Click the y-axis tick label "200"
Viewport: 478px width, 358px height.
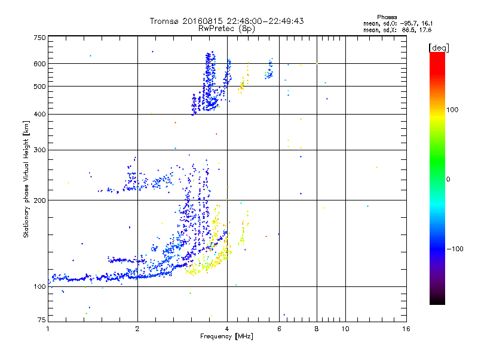pos(39,200)
